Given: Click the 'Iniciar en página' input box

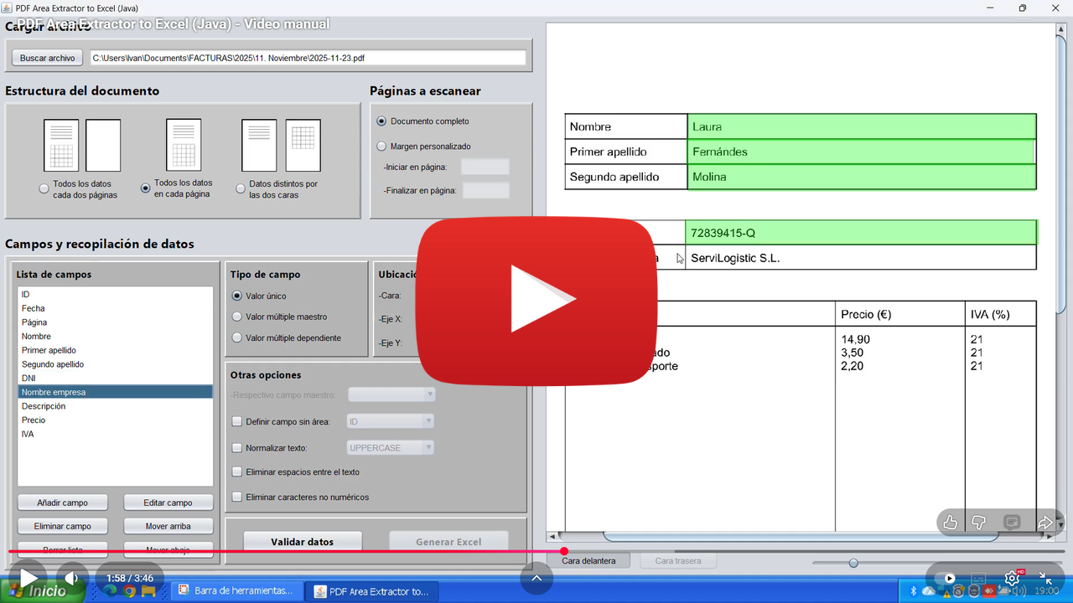Looking at the screenshot, I should point(485,167).
